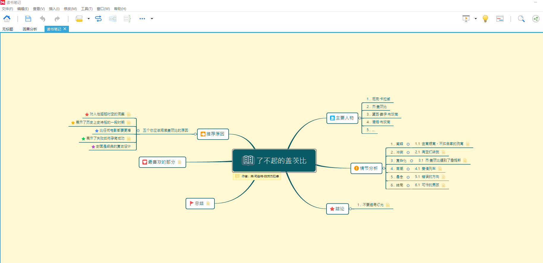543x263 pixels.
Task: Collapse the 4. 高潮 subtopic toggle
Action: 408,169
